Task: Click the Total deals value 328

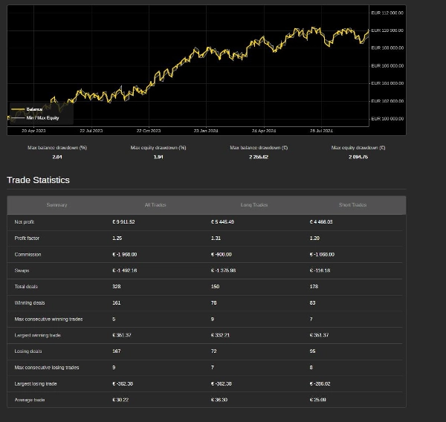Action: [116, 287]
